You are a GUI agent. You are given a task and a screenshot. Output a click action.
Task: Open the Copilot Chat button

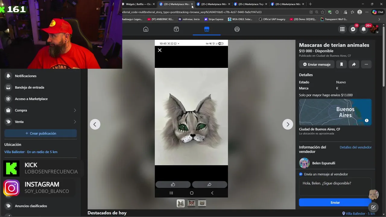pos(378,12)
